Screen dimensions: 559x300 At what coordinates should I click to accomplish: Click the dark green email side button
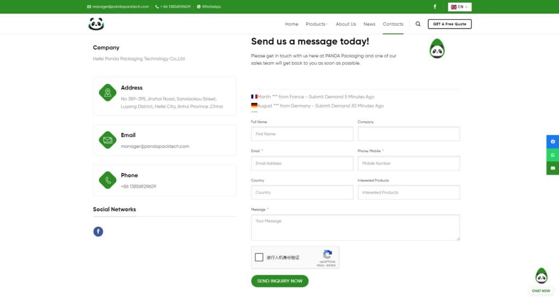point(552,168)
